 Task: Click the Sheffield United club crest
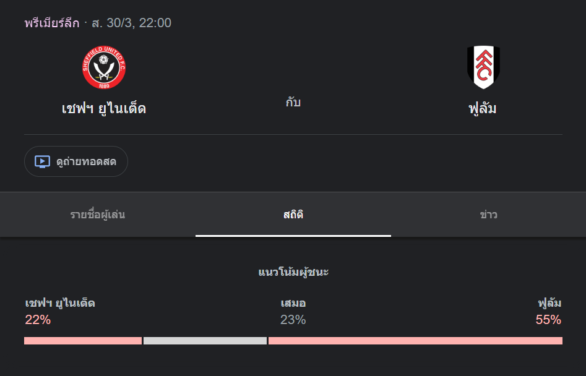tap(104, 67)
